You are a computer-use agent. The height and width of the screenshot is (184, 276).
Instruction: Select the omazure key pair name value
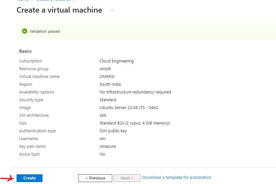click(x=107, y=146)
